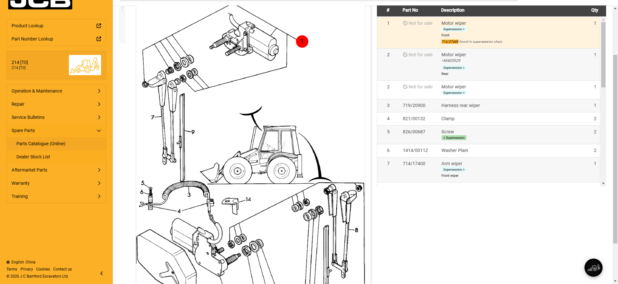
Task: Collapse the Spare Parts section
Action: point(99,130)
